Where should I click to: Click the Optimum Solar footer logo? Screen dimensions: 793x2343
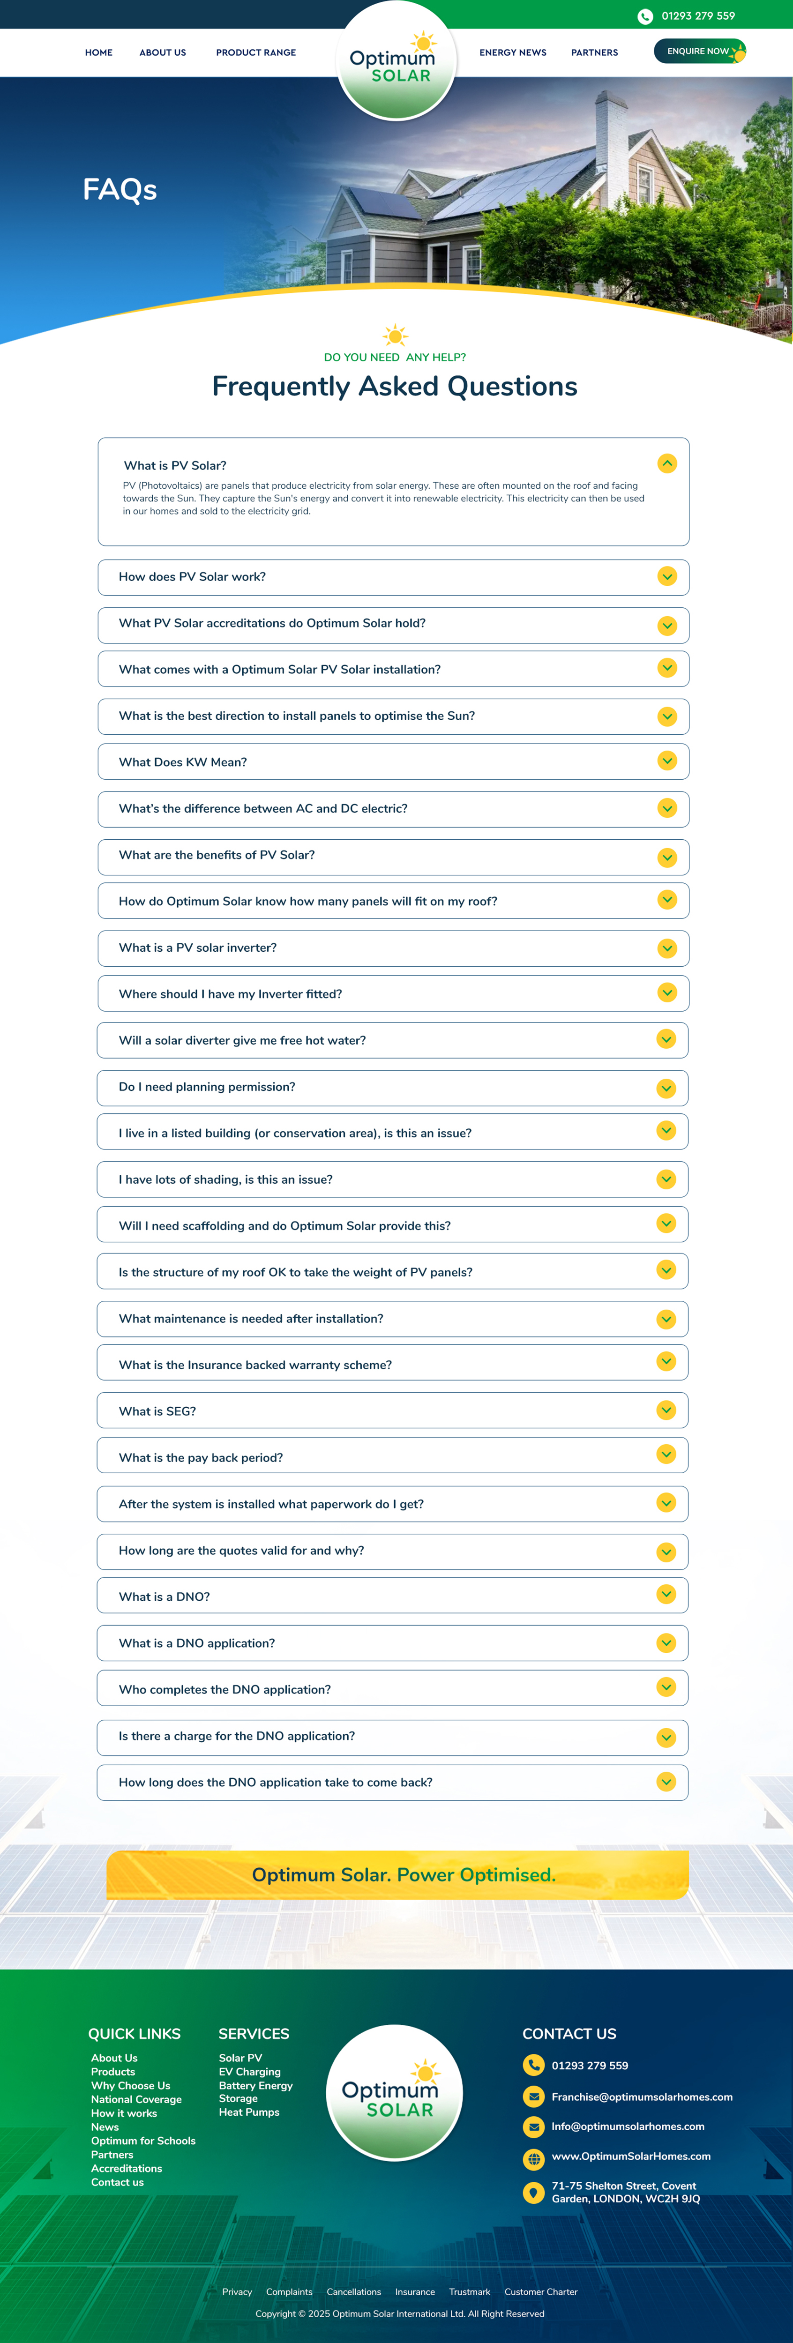point(395,2093)
